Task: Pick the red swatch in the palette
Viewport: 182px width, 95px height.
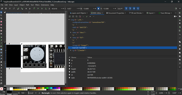Action: point(39,88)
